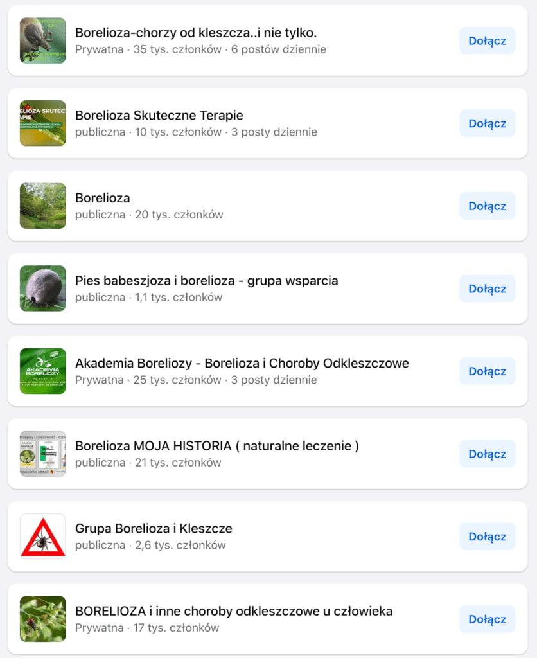The image size is (537, 658).
Task: Open the tick photo thumbnail for Borelioza-chorzy od kleszcza
Action: [43, 40]
